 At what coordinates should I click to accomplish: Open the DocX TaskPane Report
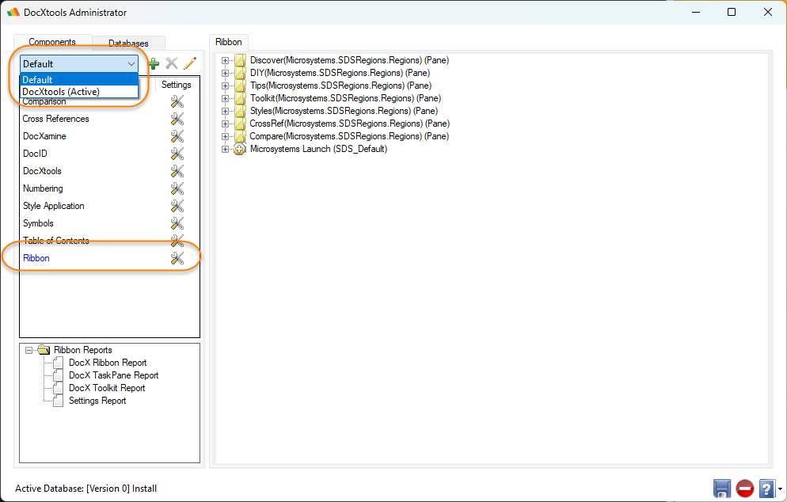click(113, 375)
